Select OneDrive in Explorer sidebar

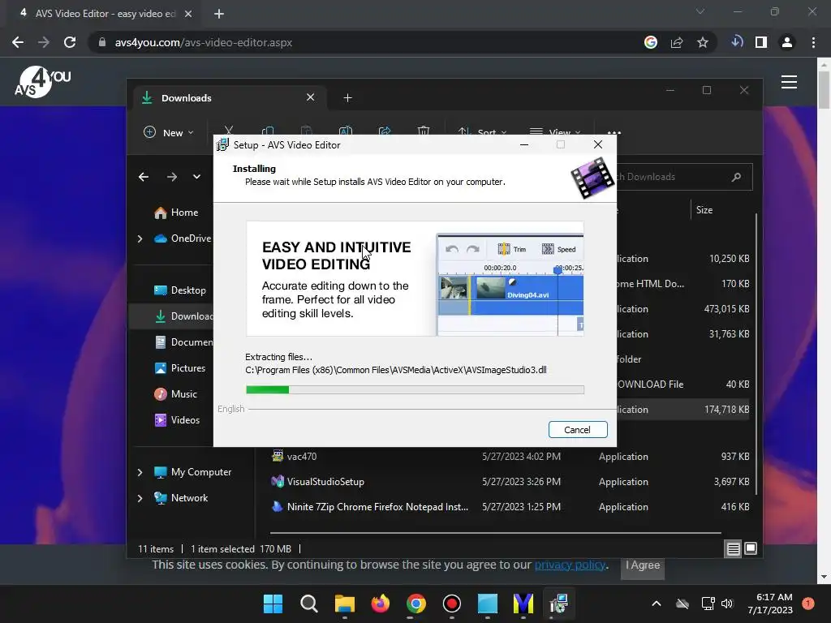point(183,238)
